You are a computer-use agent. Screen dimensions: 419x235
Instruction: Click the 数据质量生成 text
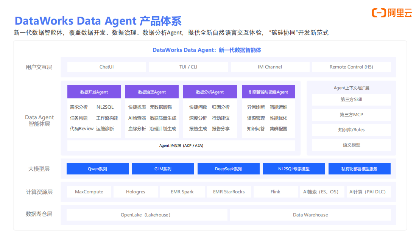tap(163, 118)
